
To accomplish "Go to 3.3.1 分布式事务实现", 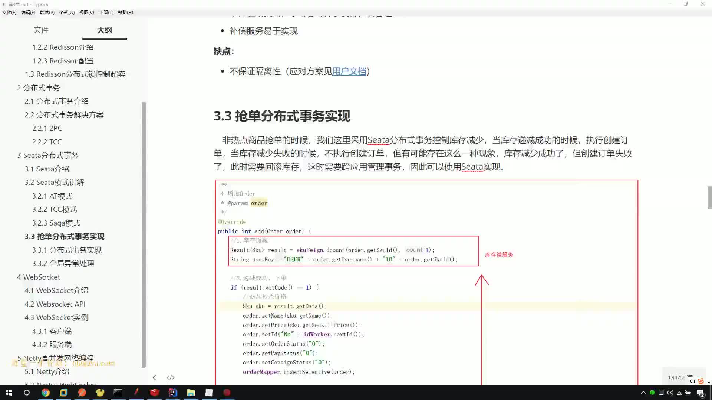I will [67, 250].
